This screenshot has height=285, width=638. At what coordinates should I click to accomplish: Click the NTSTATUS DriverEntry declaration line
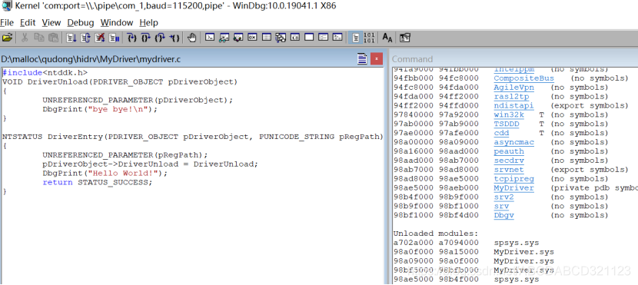click(x=192, y=137)
